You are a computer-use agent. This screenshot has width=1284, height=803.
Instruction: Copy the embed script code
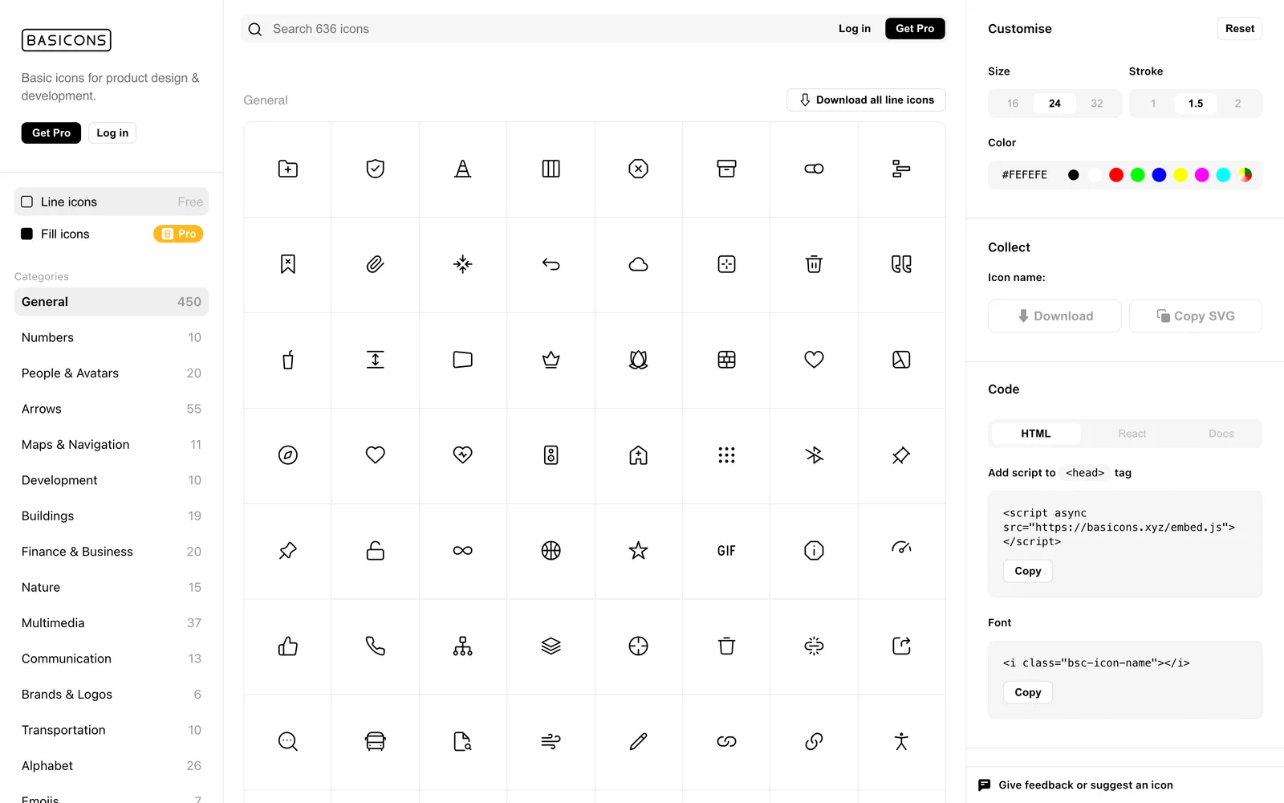coord(1027,571)
